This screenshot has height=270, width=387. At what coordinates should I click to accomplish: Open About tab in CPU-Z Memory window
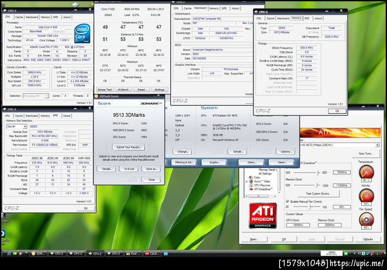pos(318,18)
